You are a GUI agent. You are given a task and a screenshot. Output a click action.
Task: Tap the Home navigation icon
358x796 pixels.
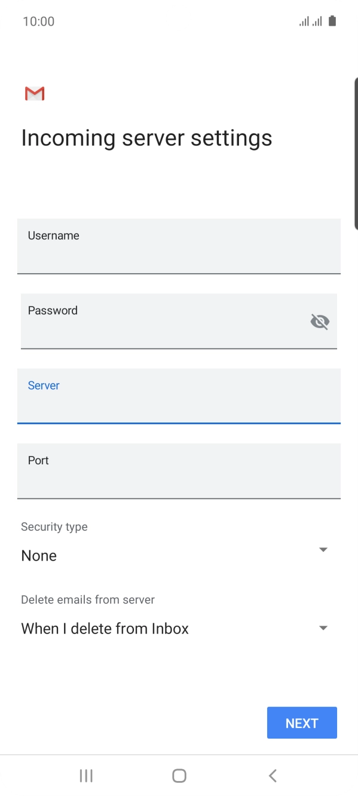[x=179, y=775]
